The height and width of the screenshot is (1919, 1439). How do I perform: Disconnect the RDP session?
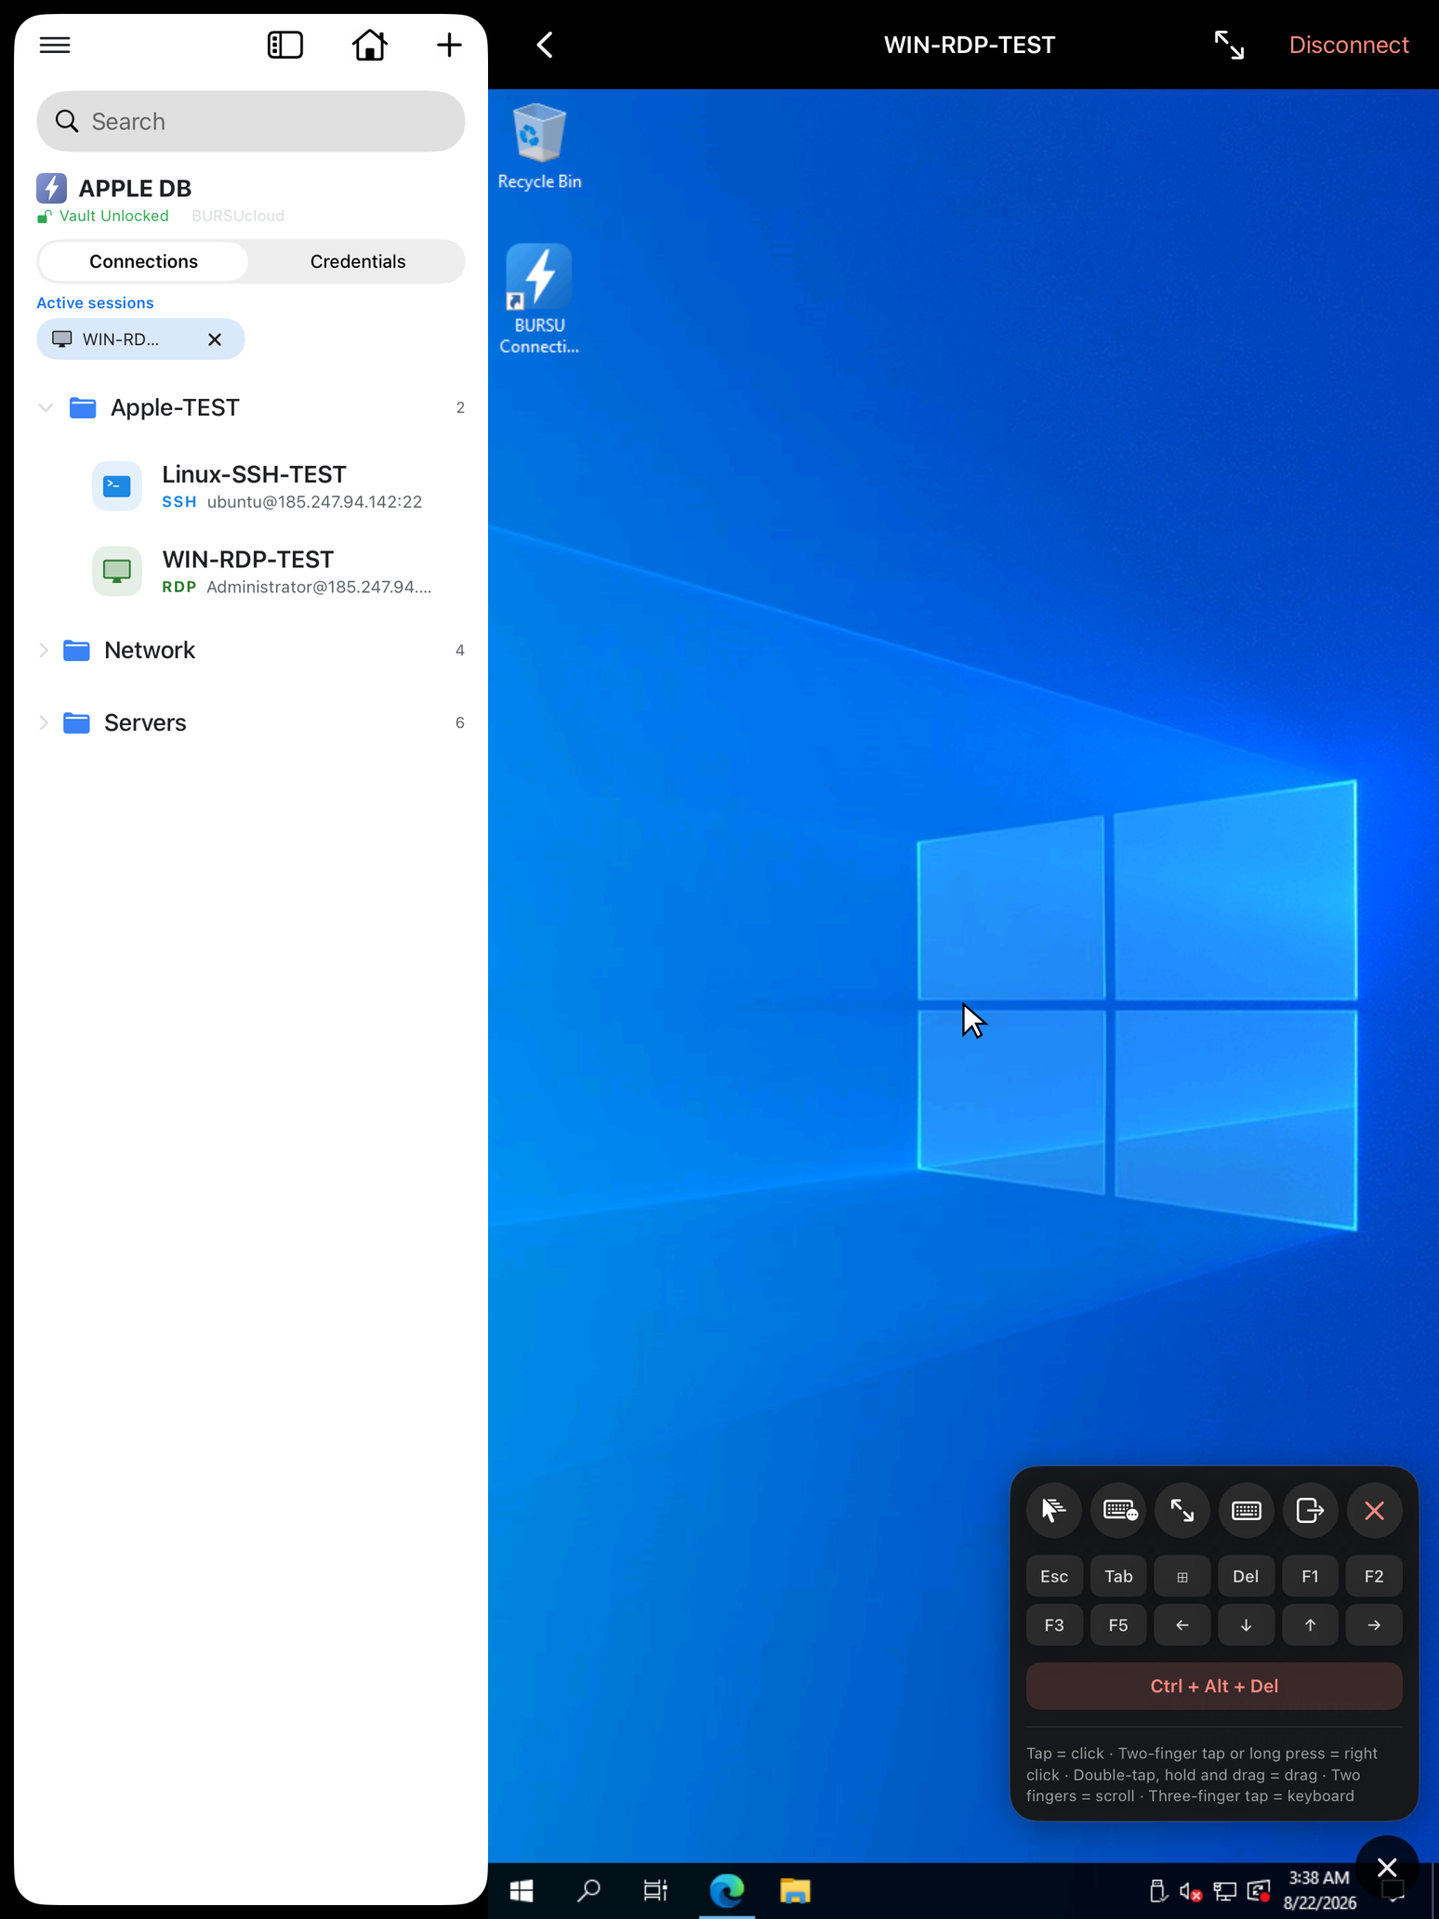1348,45
